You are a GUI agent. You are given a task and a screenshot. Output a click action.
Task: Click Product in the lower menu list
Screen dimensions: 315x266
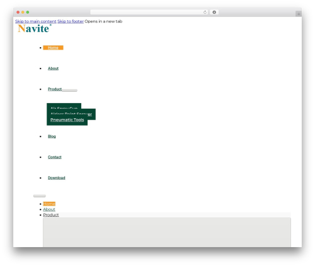click(x=51, y=215)
